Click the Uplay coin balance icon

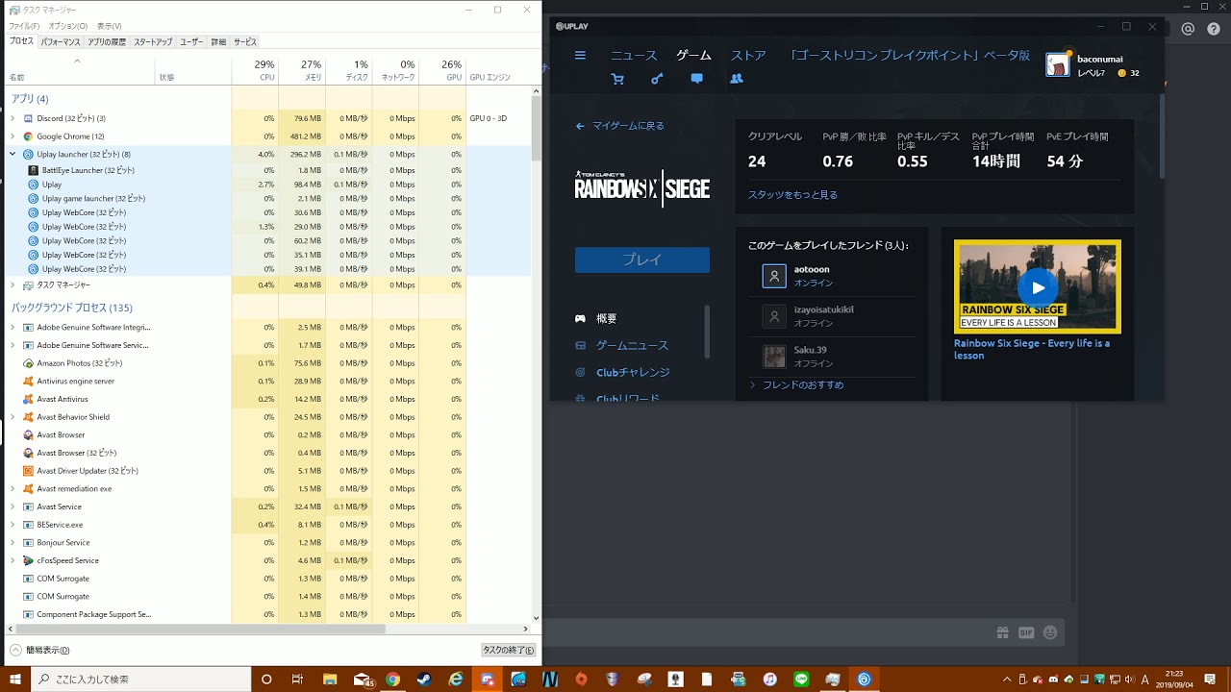[1121, 73]
